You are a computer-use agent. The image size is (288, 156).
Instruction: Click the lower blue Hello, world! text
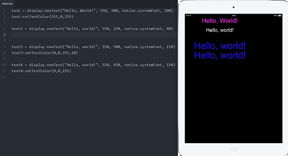(220, 55)
